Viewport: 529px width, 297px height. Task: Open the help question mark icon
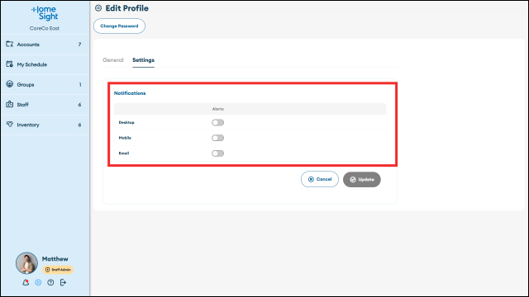click(50, 282)
